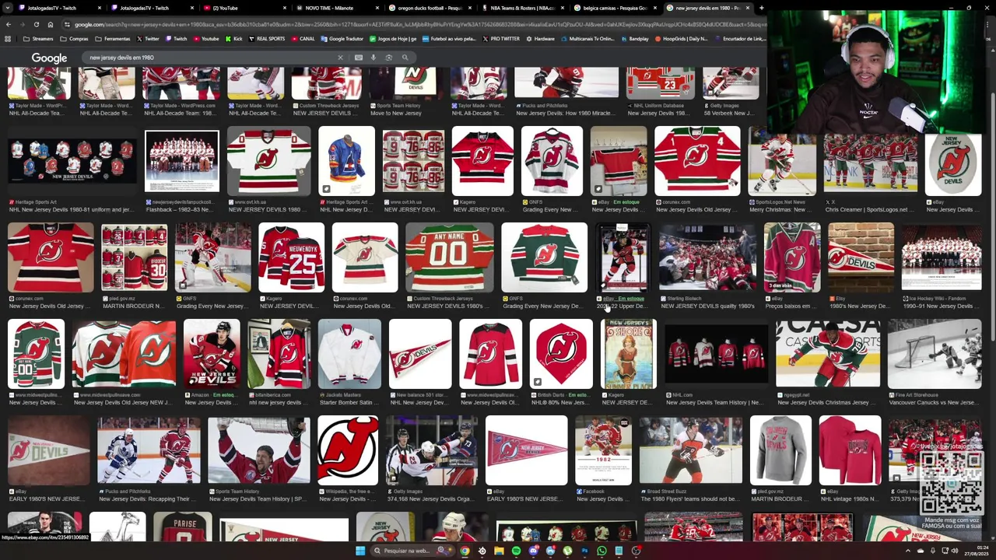Screen dimensions: 996x560
Task: Start voice search with microphone icon
Action: (x=373, y=58)
